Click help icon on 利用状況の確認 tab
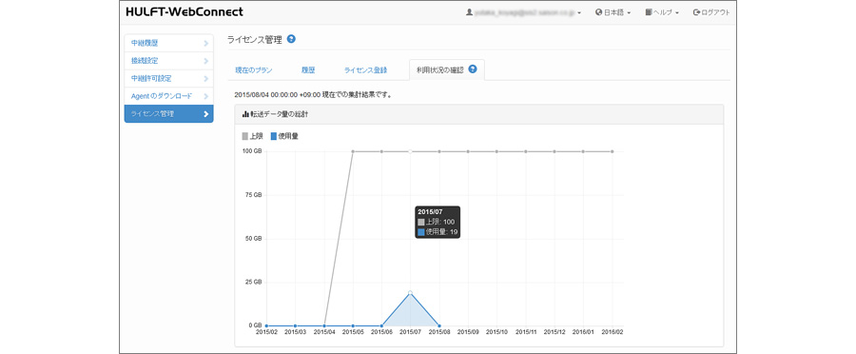This screenshot has height=354, width=856. tap(473, 69)
